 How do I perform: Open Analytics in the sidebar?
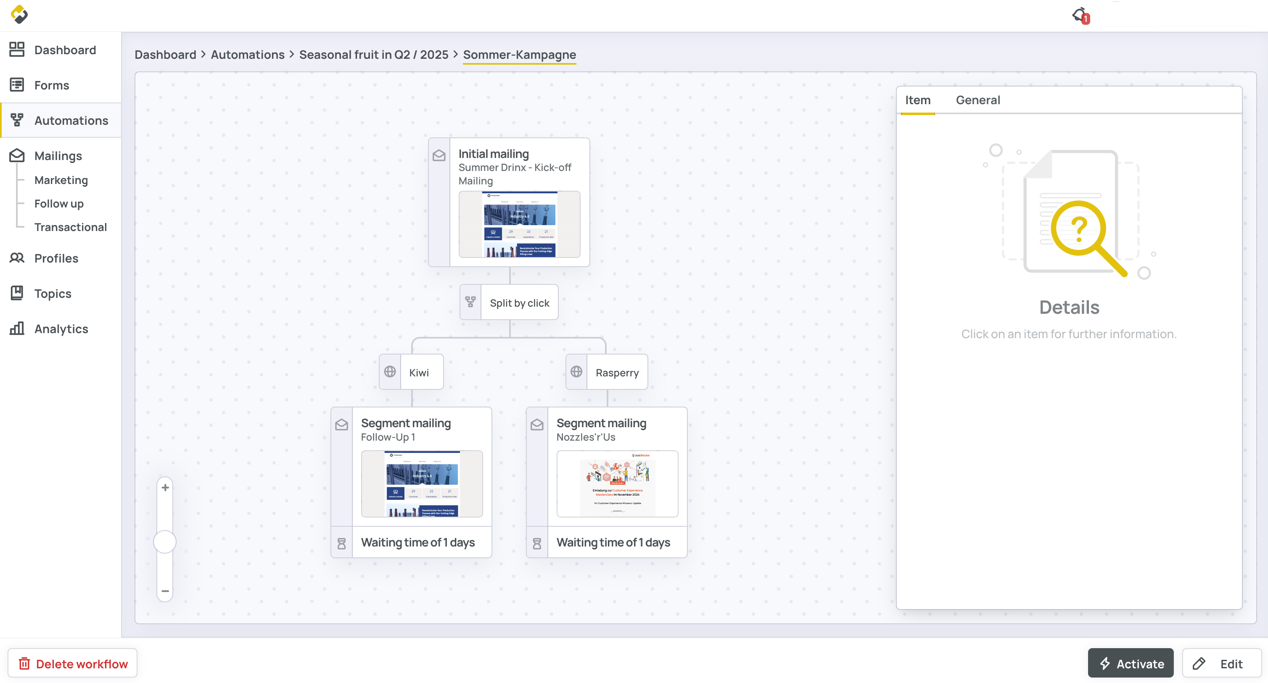(61, 329)
